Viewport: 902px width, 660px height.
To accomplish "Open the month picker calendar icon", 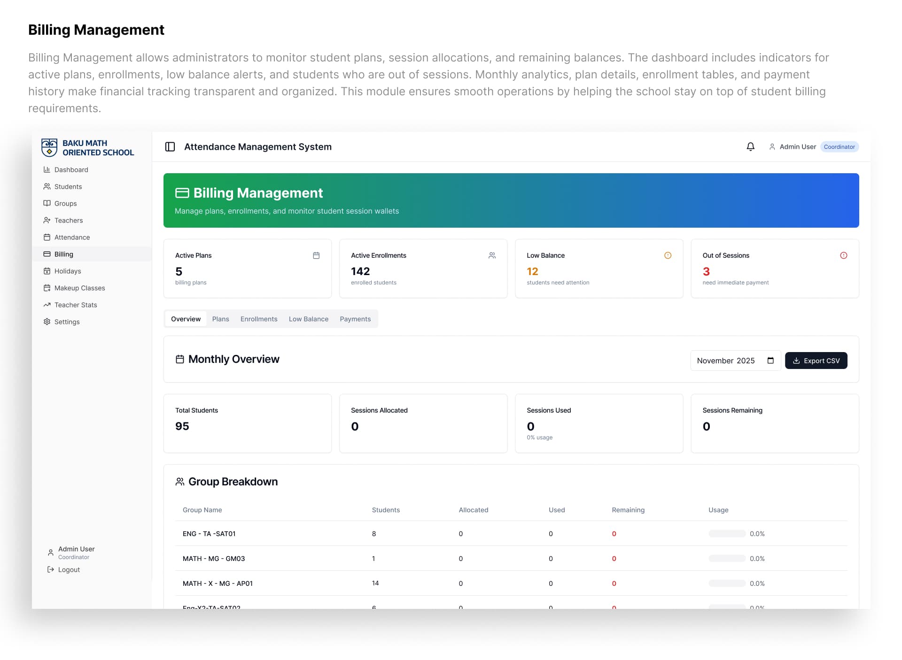I will pyautogui.click(x=770, y=361).
